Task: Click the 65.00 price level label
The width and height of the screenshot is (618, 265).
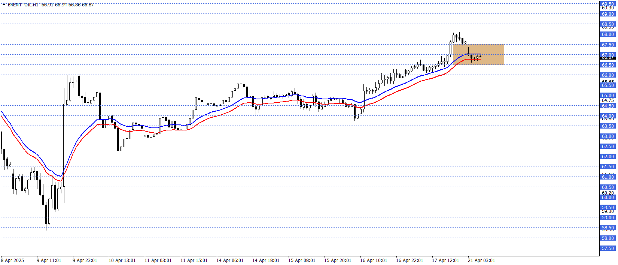Action: [x=608, y=95]
